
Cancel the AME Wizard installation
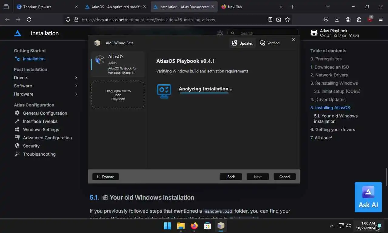coord(285,177)
